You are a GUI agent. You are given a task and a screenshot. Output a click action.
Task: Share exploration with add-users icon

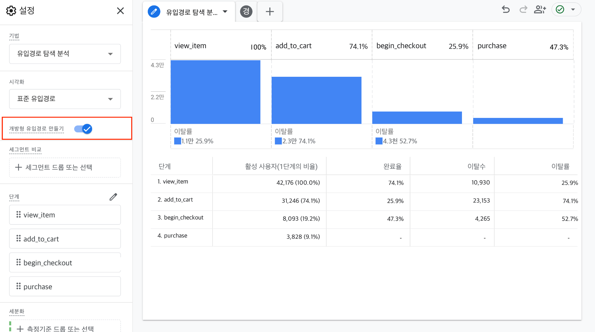pos(540,10)
